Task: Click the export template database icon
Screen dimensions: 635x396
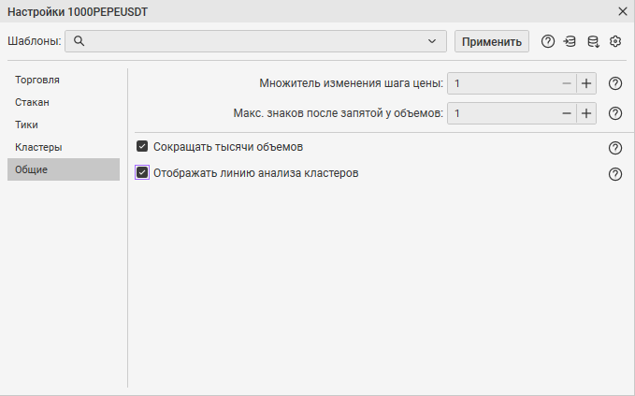Action: [x=593, y=41]
